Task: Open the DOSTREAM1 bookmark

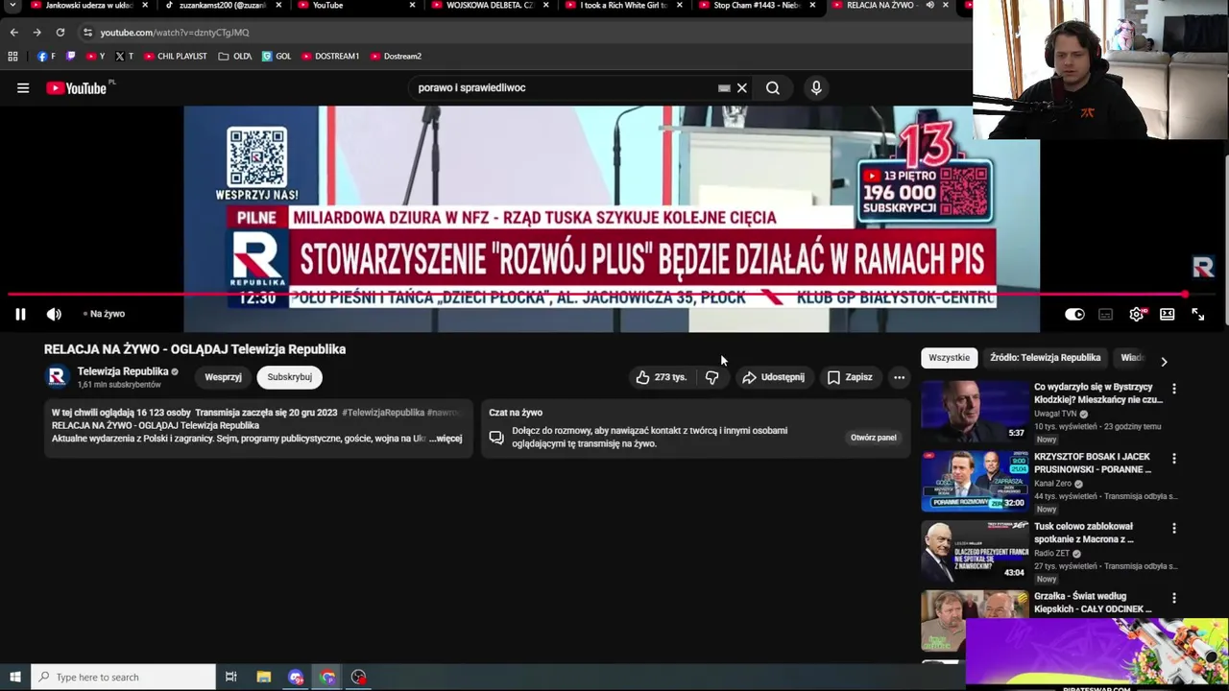Action: [330, 57]
